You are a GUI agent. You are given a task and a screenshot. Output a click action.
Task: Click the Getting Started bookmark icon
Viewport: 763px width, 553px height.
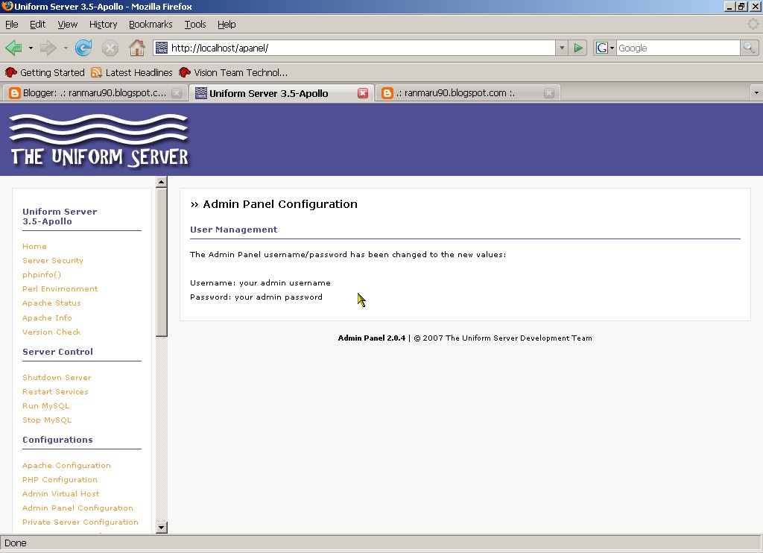[10, 72]
